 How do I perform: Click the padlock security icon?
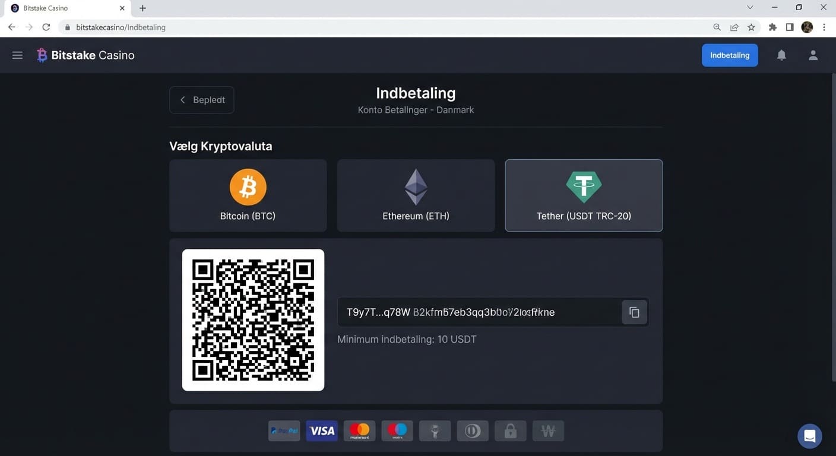(510, 430)
